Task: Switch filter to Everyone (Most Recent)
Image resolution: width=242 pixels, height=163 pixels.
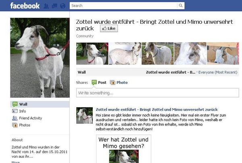Action: point(218,72)
